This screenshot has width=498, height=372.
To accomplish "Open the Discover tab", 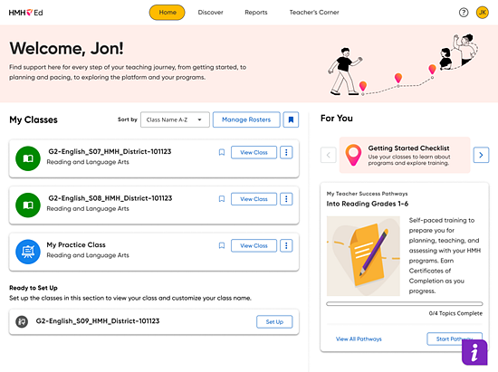I will [210, 13].
